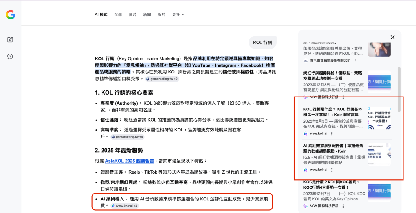Click the kolr.ai favicon in the AI 網紅數據洞察報告書 result
The width and height of the screenshot is (416, 213).
[x=305, y=170]
